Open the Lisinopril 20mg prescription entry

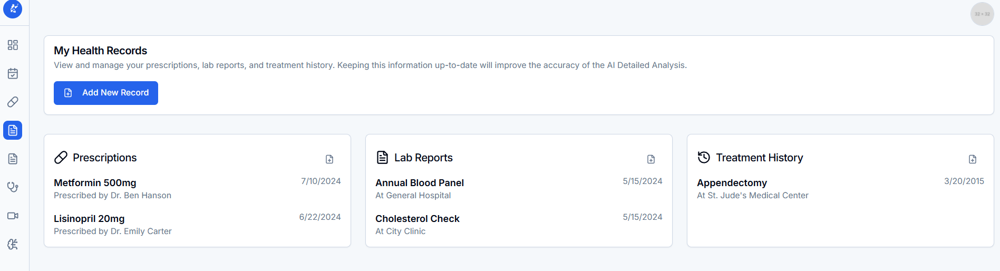click(x=89, y=219)
